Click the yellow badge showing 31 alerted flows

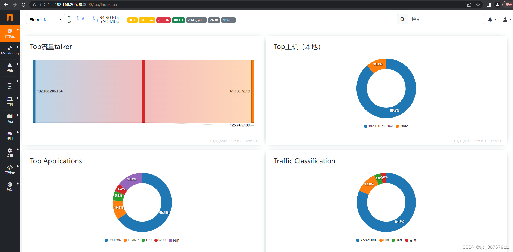tap(147, 20)
